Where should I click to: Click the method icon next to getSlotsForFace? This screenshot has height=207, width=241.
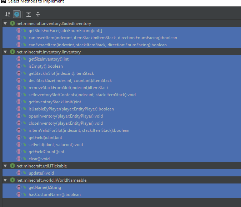tap(19, 31)
